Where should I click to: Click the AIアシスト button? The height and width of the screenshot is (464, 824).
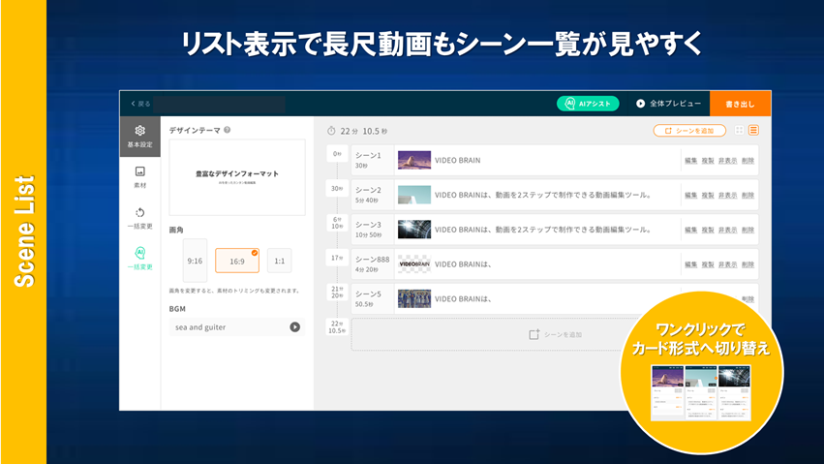587,104
